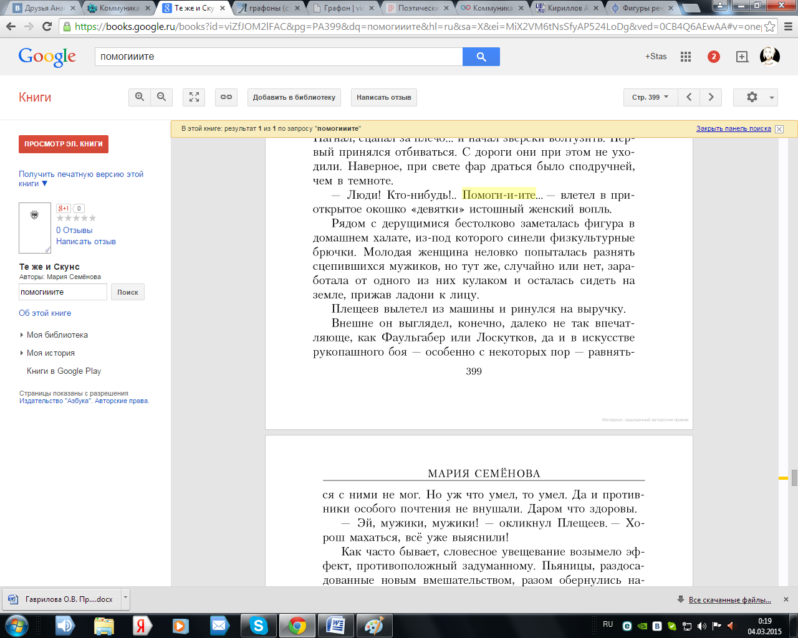
Task: Click the browser back arrow
Action: pos(11,26)
